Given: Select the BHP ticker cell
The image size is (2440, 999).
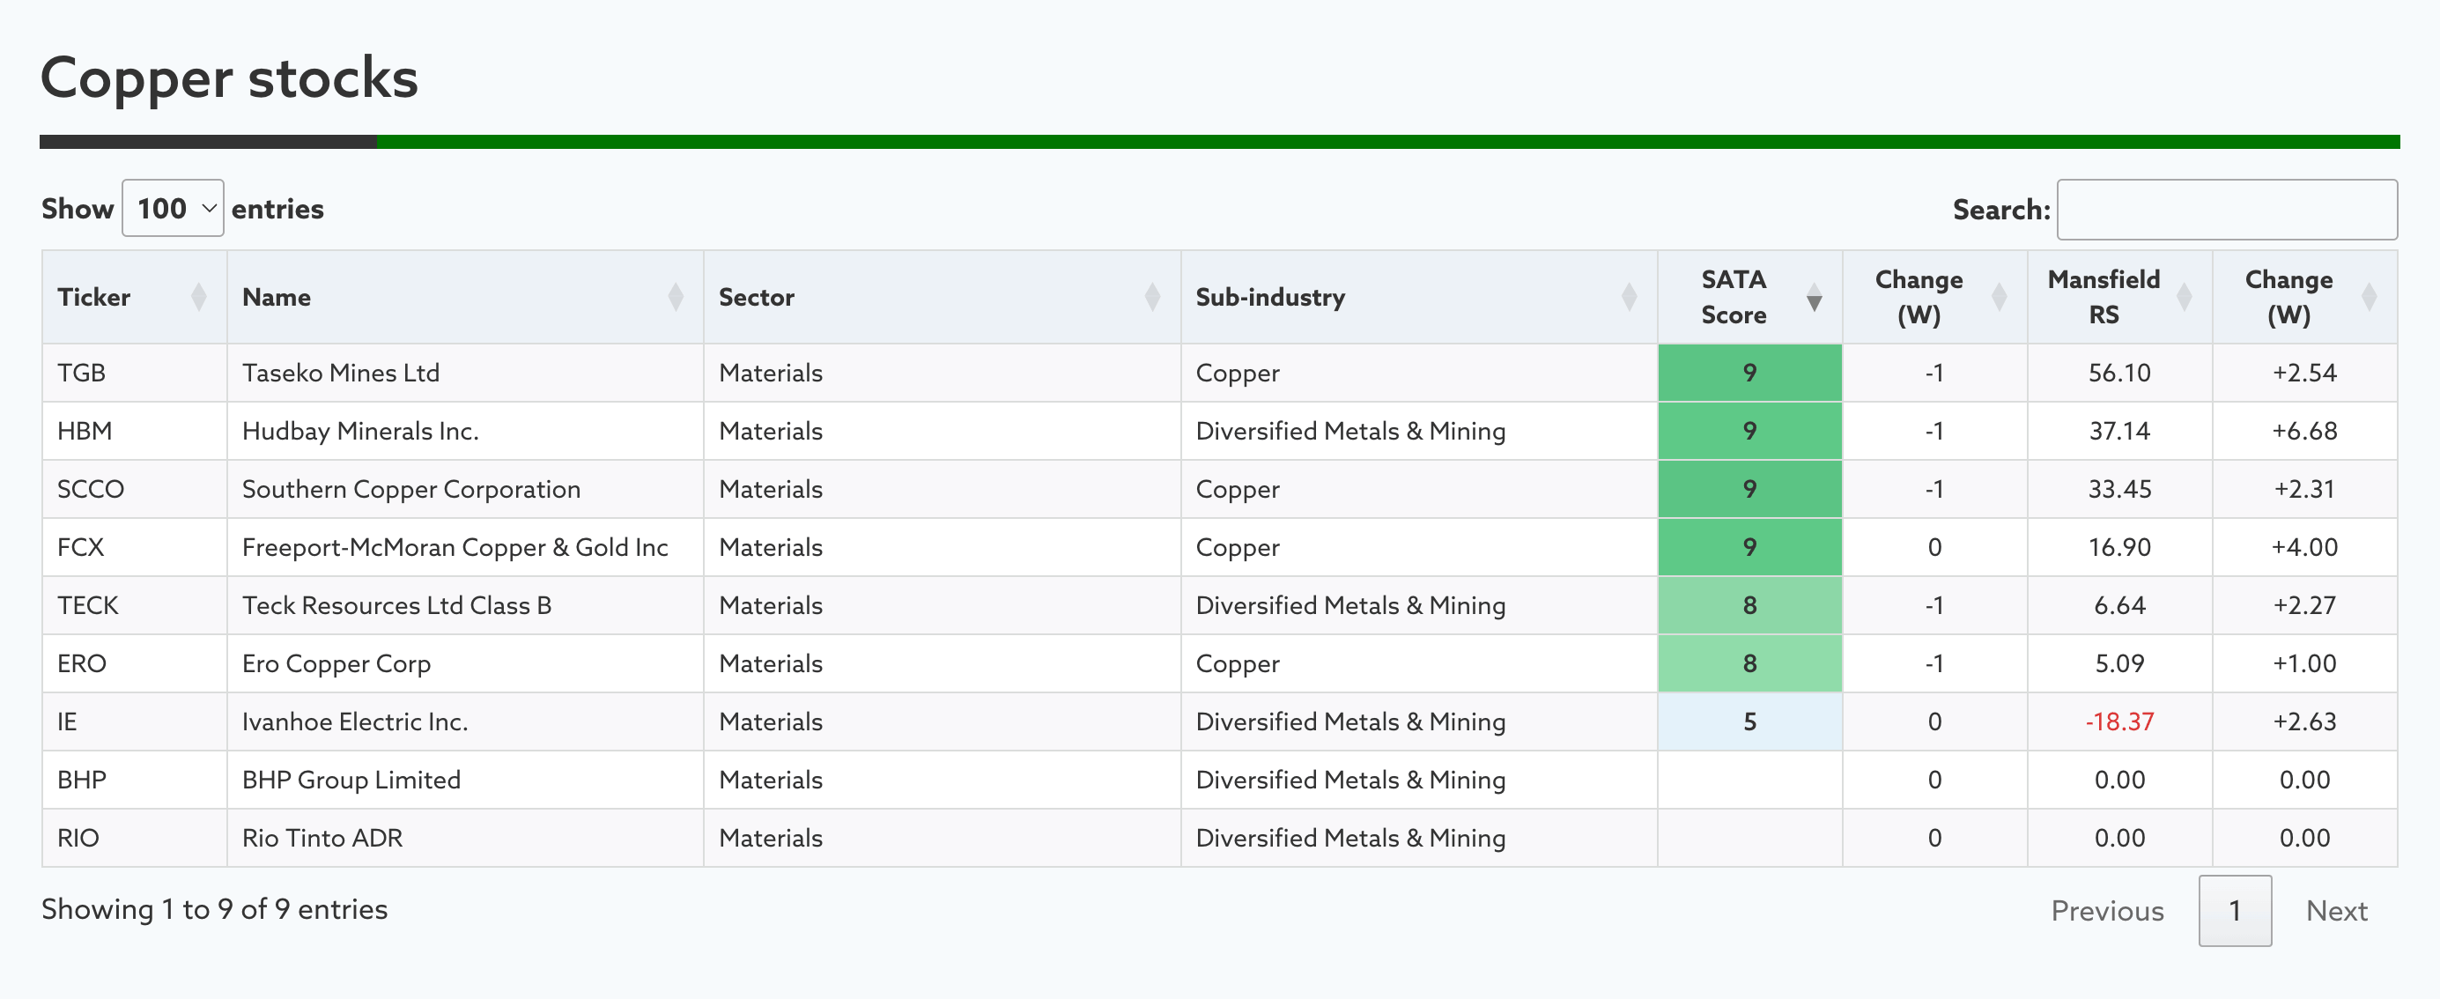Looking at the screenshot, I should pyautogui.click(x=135, y=781).
